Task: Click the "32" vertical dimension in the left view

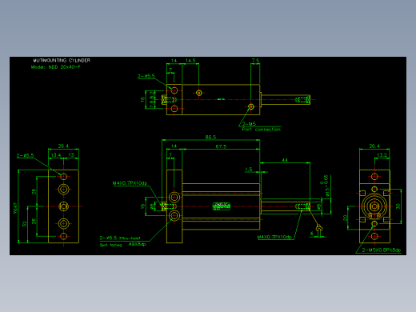Action: coord(25,224)
